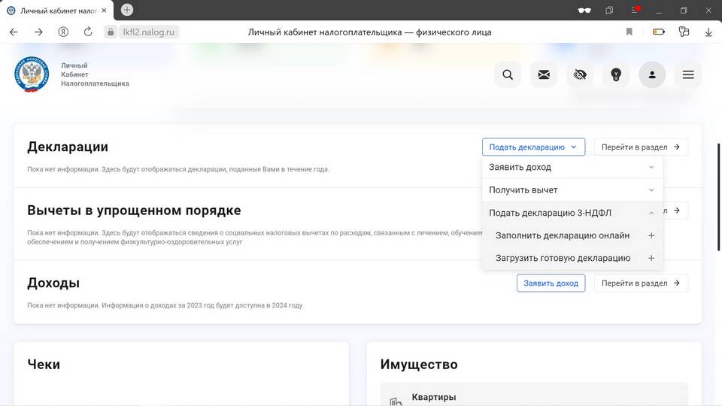This screenshot has width=722, height=406.
Task: Go to Декларации section via Перейти в раздел
Action: point(641,147)
